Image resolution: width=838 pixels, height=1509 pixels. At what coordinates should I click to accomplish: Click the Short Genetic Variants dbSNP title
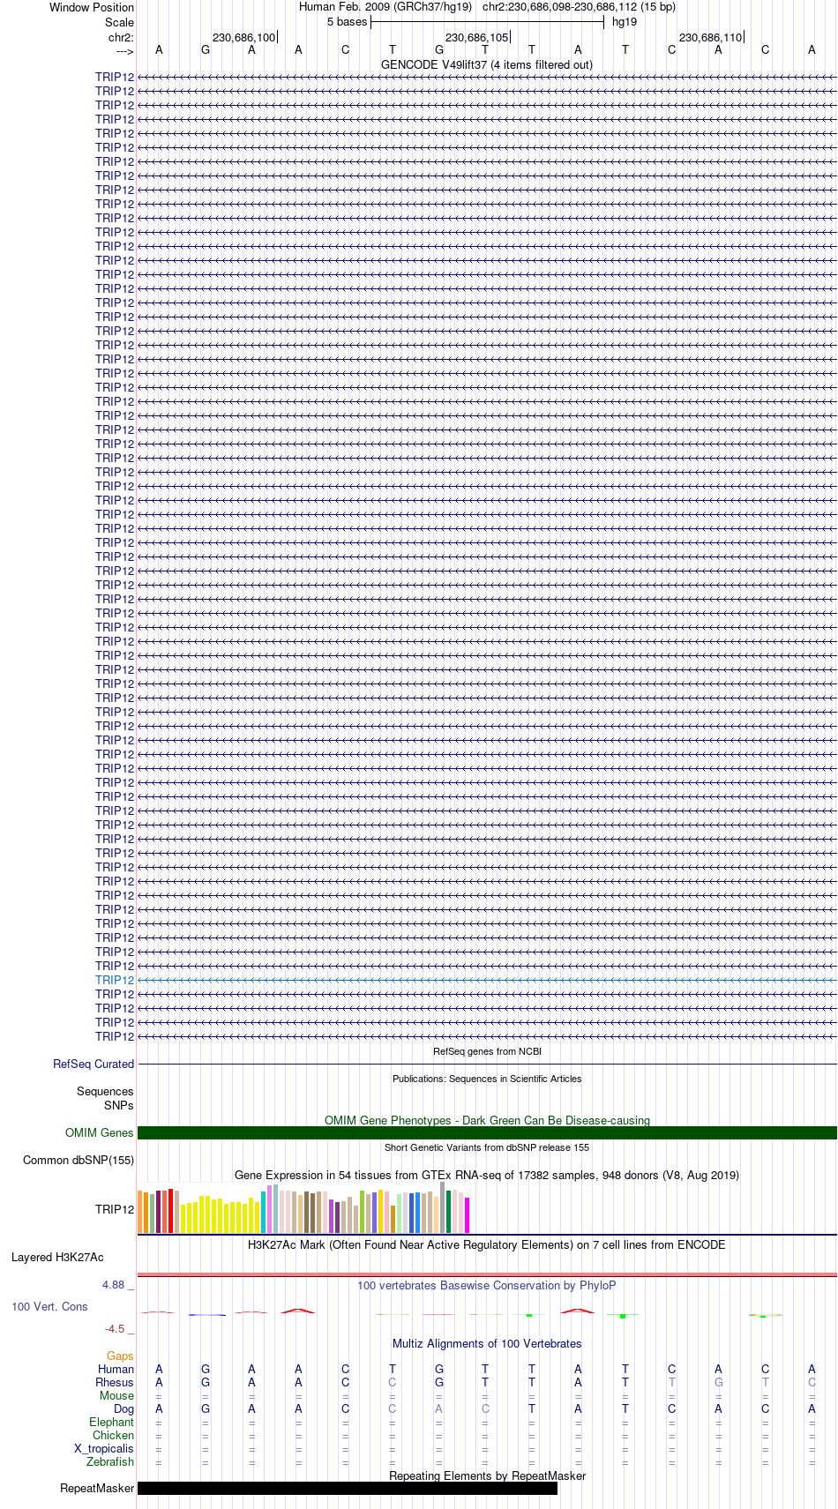click(487, 1147)
